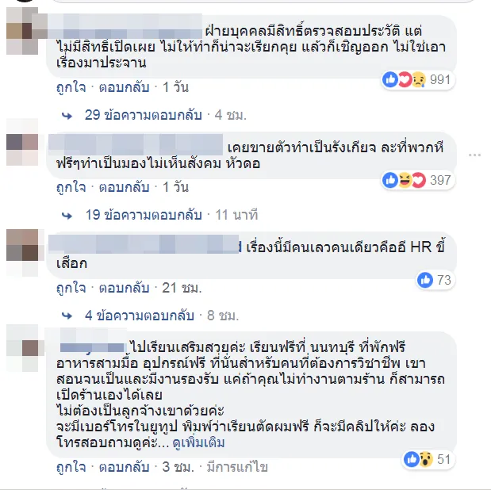This screenshot has width=491, height=490.
Task: Like the first comment with ถูกใจ
Action: click(x=71, y=87)
